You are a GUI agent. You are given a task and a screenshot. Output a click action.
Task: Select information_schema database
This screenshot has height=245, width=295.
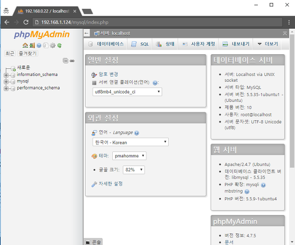[37, 75]
